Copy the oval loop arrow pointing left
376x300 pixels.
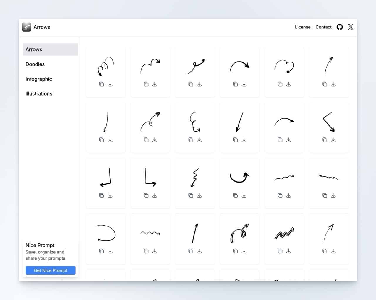point(101,251)
